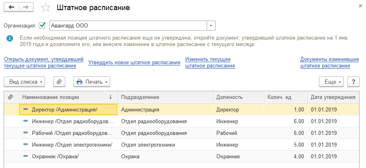Viewport: 366px width, 168px height.
Task: Click into the Авангард ООО organization field
Action: [128, 26]
